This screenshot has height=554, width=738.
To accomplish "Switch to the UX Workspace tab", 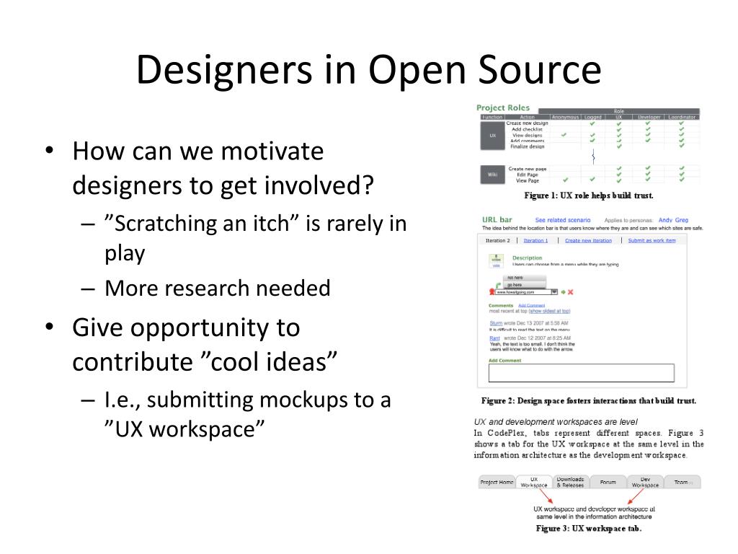I will pos(534,482).
